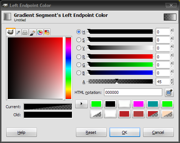The height and width of the screenshot is (143, 180).
Task: Pick the black history swatch
Action: tap(110, 104)
